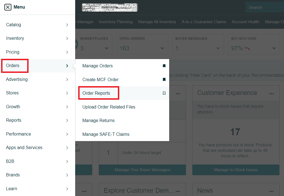The image size is (284, 196).
Task: Open the Brands menu item
Action: point(13,175)
